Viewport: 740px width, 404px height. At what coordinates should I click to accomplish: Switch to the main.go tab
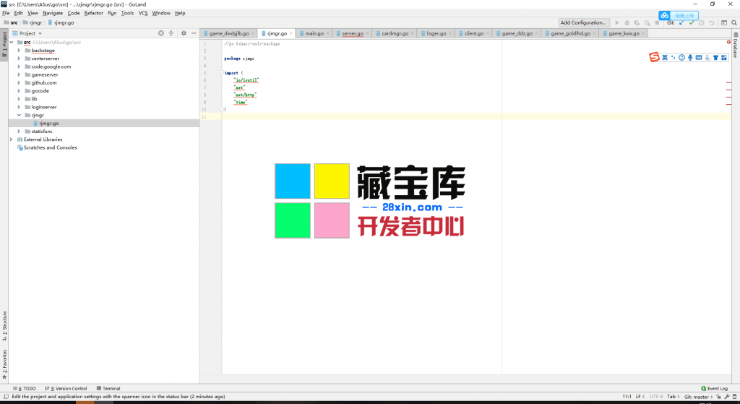coord(314,33)
